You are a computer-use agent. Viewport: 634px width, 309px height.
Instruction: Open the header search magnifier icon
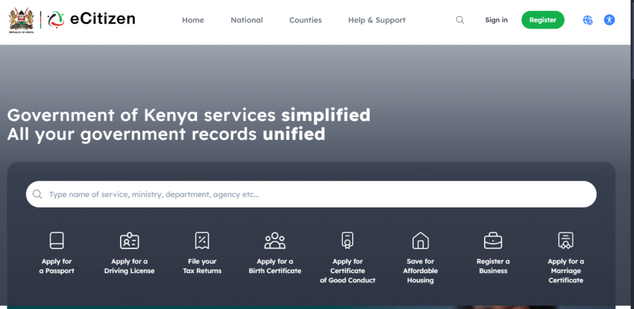[460, 20]
